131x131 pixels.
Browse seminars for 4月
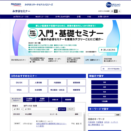(104, 87)
